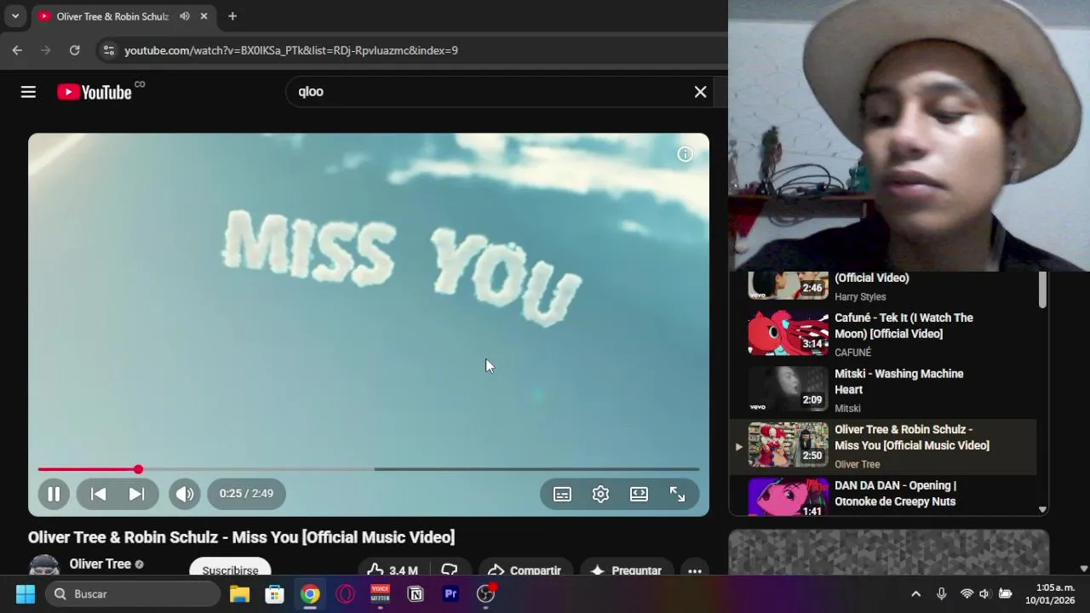Open the OBS taskbar icon
This screenshot has width=1090, height=613.
pos(485,593)
